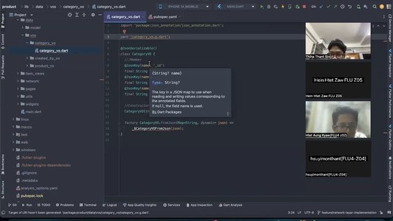
Task: Open Search Everywhere magnifier icon
Action: [375, 7]
